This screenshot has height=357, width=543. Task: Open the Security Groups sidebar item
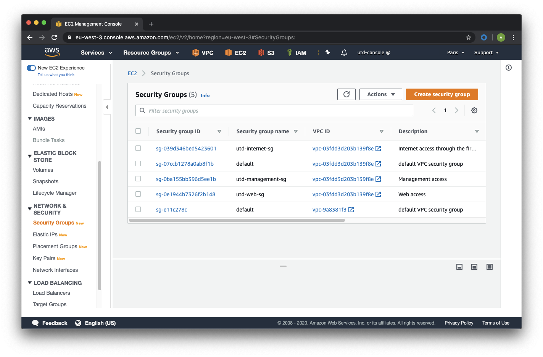pyautogui.click(x=53, y=223)
